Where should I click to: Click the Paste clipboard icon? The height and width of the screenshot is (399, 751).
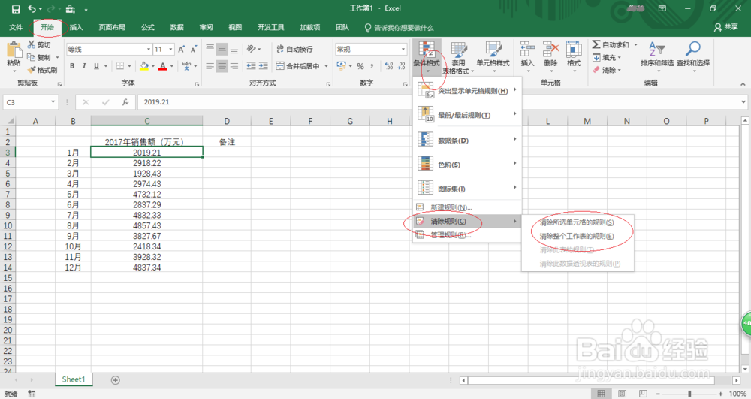(x=14, y=50)
